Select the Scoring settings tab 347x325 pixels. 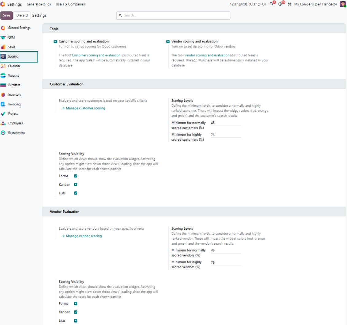pos(19,56)
